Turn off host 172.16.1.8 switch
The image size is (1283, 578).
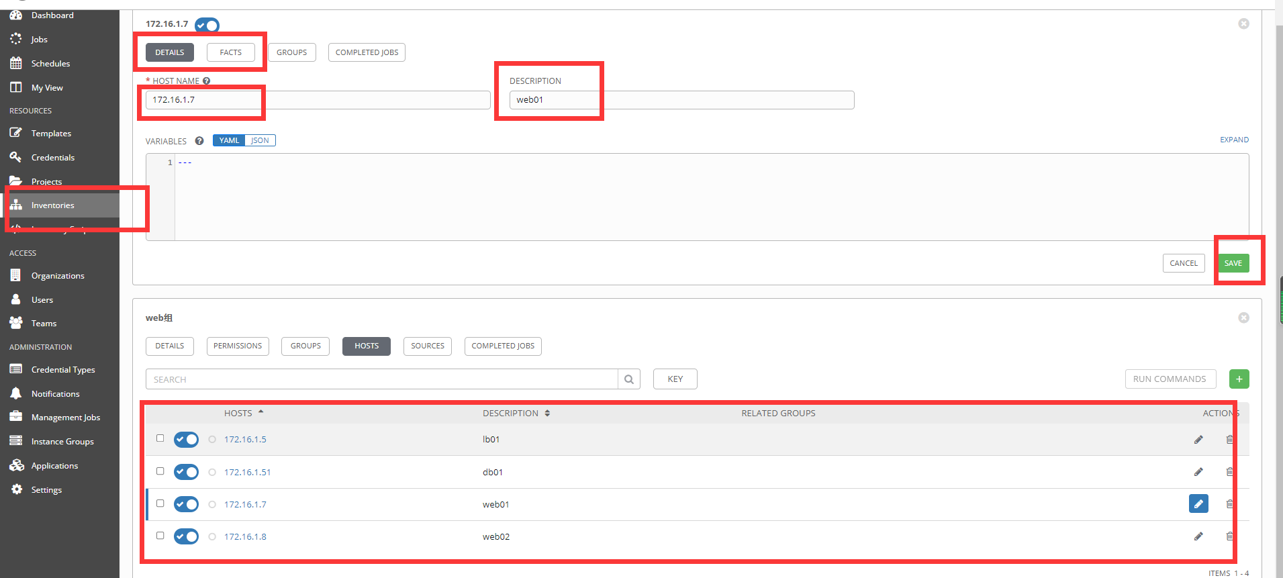tap(186, 536)
